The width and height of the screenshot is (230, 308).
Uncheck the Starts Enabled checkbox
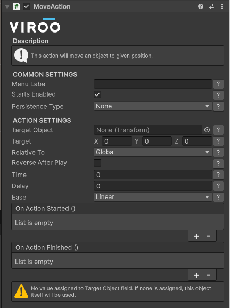(x=97, y=94)
